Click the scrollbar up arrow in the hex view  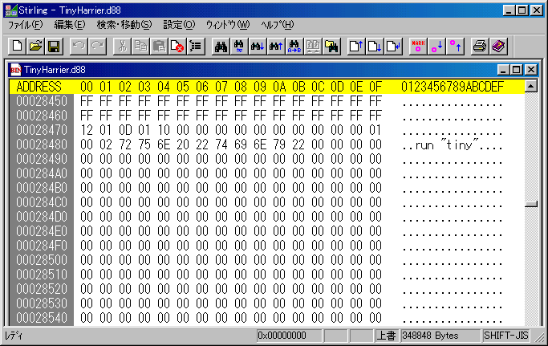[531, 86]
